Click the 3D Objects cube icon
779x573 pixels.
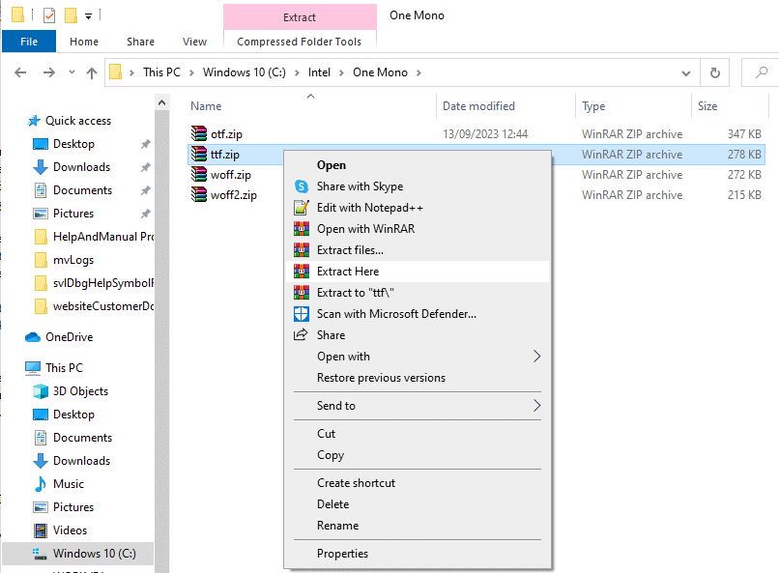tap(41, 391)
